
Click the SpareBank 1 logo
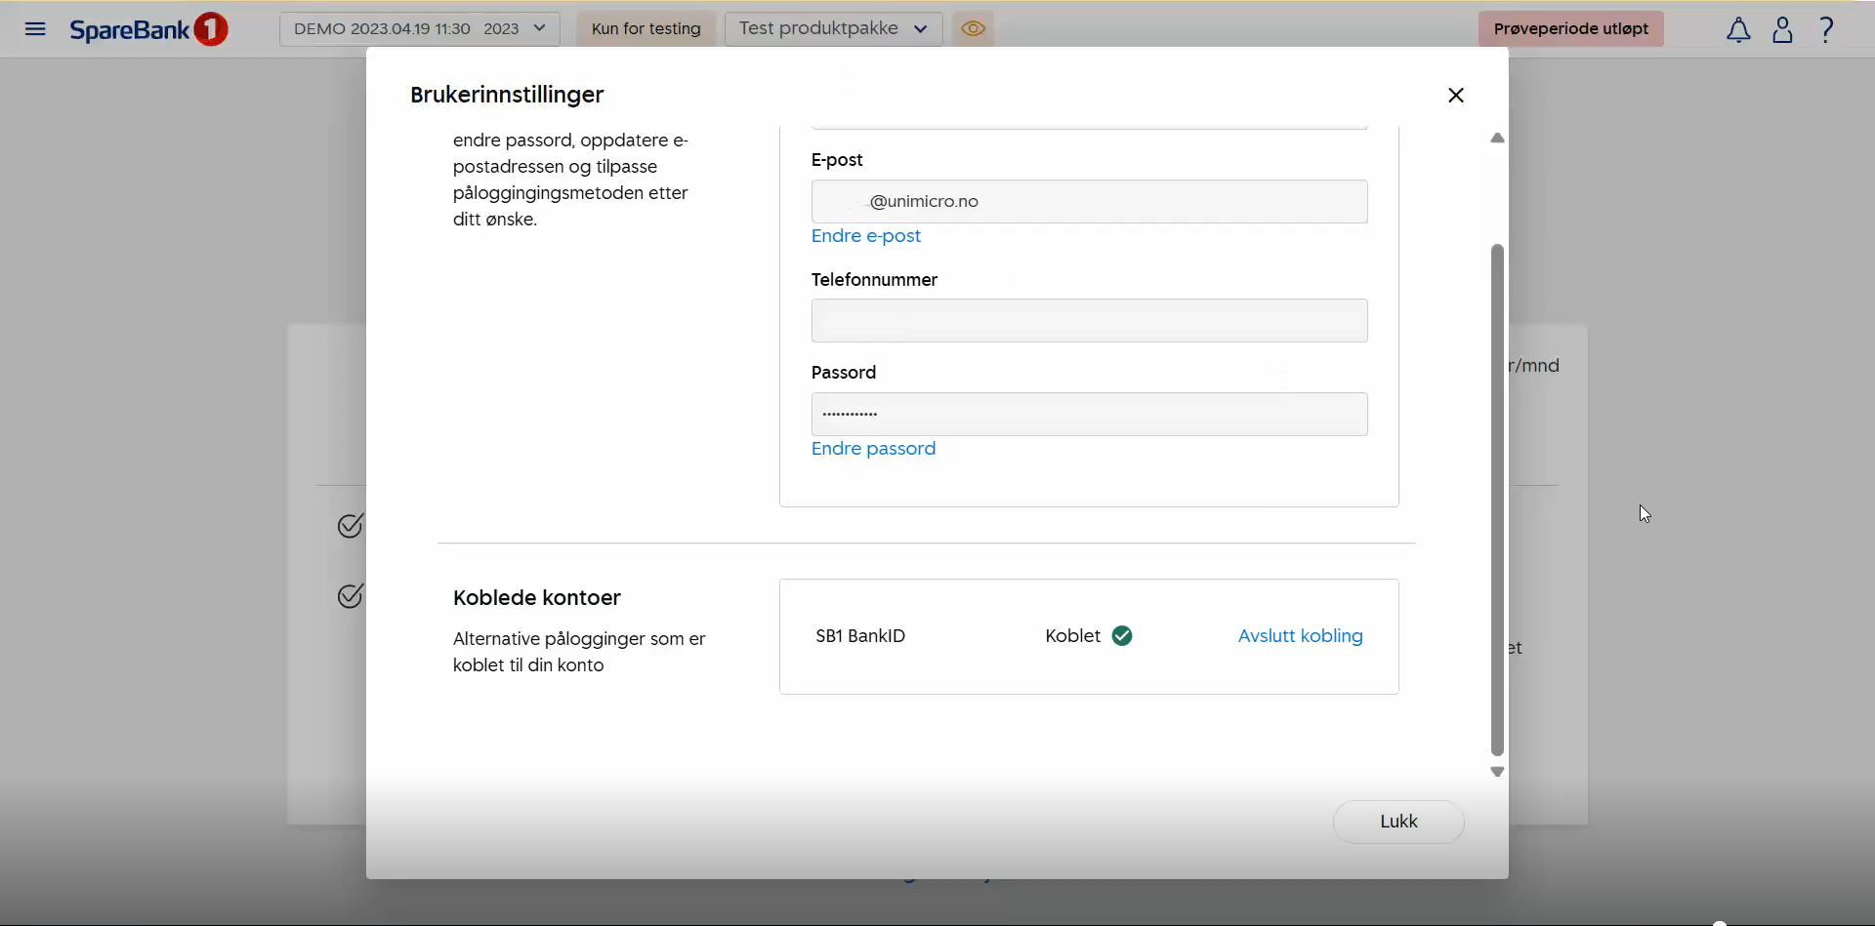click(148, 29)
